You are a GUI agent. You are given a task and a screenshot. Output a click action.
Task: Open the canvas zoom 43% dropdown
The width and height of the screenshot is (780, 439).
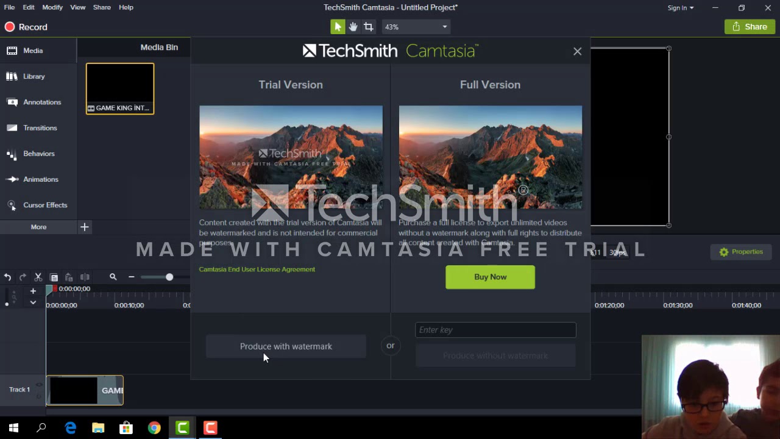(416, 27)
